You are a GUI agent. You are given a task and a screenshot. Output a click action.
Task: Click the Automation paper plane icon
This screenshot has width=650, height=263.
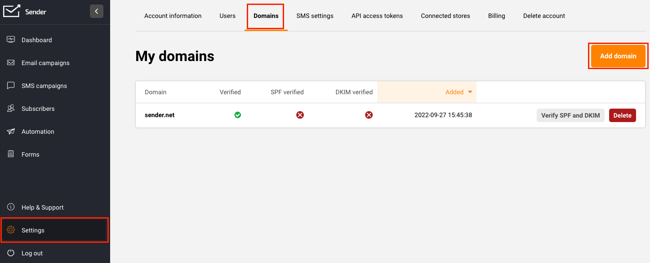click(11, 131)
